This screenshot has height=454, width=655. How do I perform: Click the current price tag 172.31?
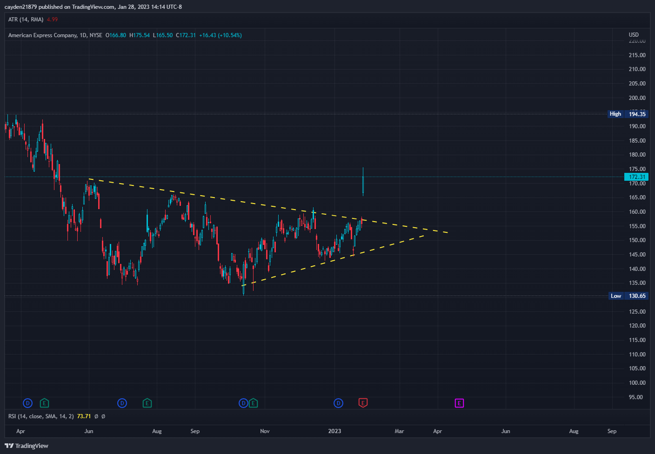[x=636, y=177]
